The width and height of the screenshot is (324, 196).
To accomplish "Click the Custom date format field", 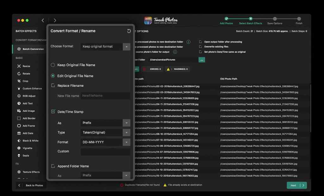I will pos(105,152).
